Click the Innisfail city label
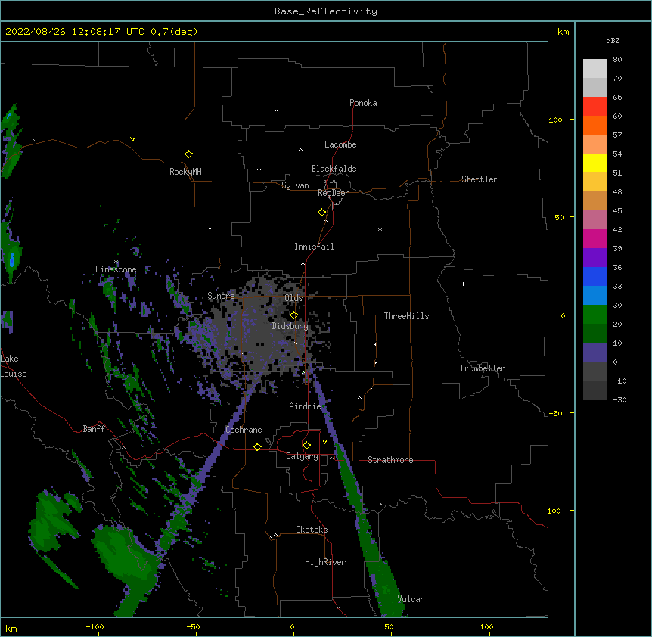This screenshot has height=637, width=652. tap(314, 247)
